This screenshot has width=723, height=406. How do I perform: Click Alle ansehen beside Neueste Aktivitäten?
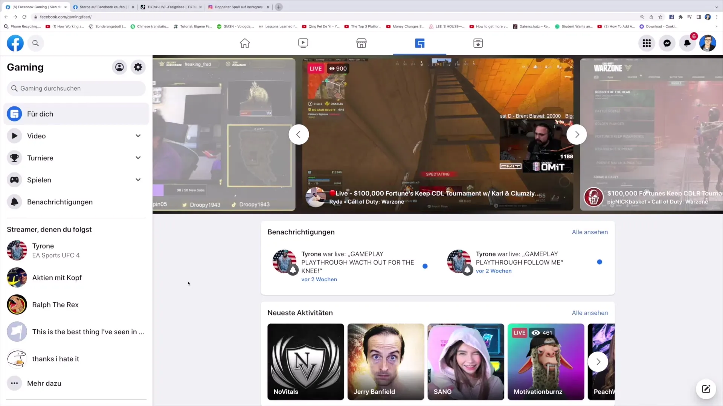pos(590,313)
